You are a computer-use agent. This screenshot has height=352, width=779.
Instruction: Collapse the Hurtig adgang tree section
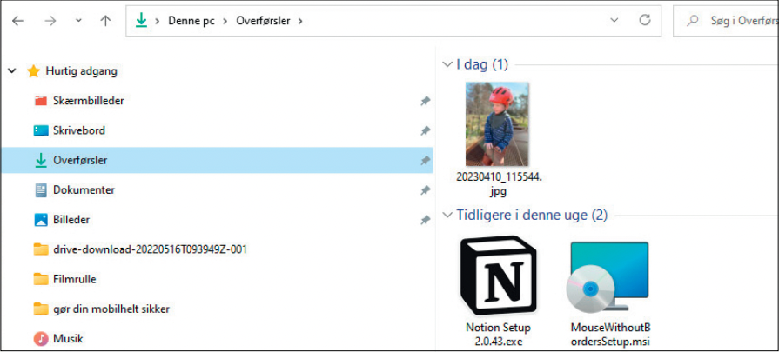click(x=11, y=71)
